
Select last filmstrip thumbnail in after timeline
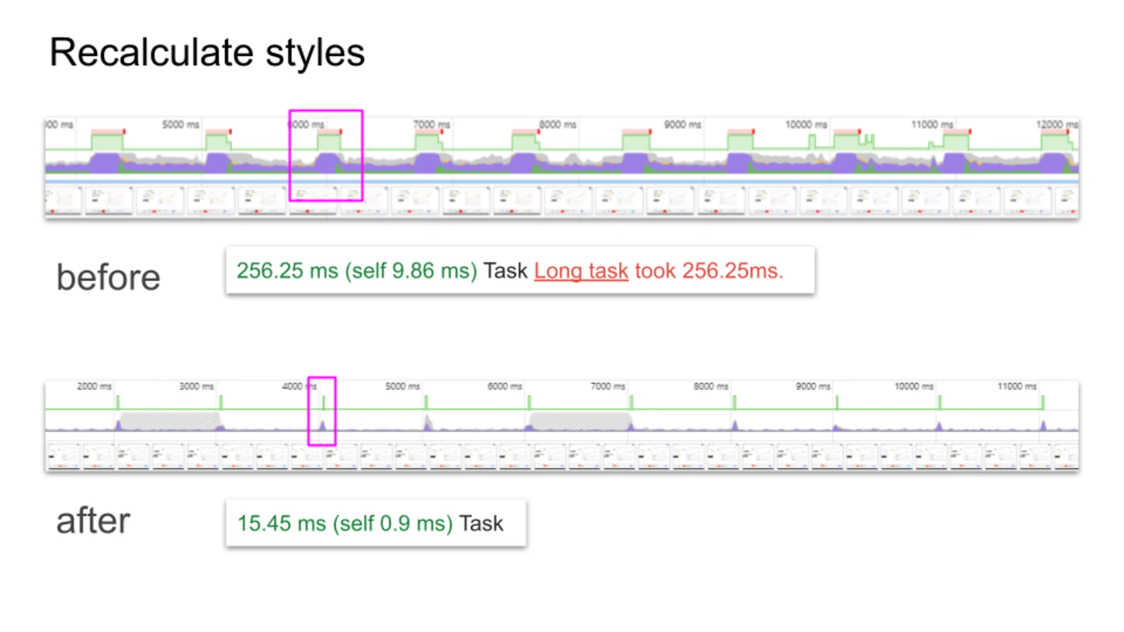[x=1065, y=456]
